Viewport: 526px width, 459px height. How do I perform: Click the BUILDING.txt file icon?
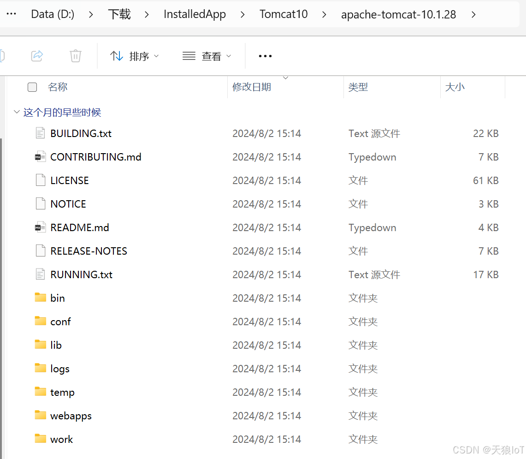pyautogui.click(x=40, y=133)
